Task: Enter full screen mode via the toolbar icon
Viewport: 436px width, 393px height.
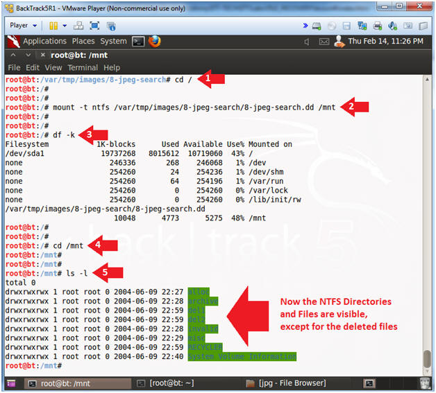Action: click(94, 26)
